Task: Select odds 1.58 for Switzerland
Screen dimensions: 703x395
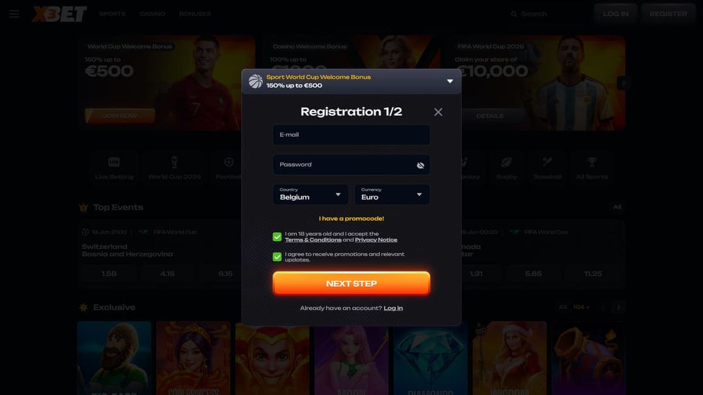Action: pos(109,273)
